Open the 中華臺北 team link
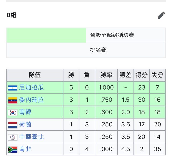The width and height of the screenshot is (172, 159). [x=31, y=137]
